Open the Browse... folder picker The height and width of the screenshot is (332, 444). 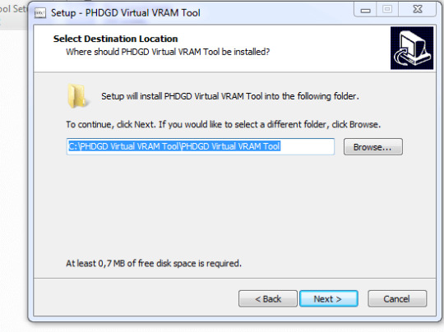[x=373, y=147]
